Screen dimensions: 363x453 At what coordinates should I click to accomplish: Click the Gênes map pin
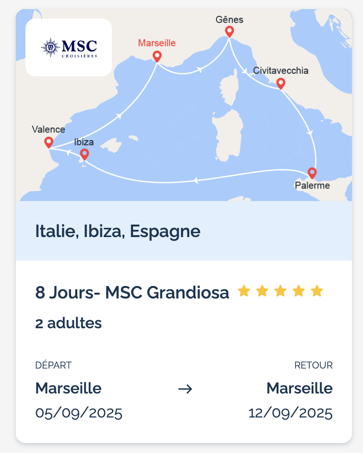pyautogui.click(x=230, y=32)
